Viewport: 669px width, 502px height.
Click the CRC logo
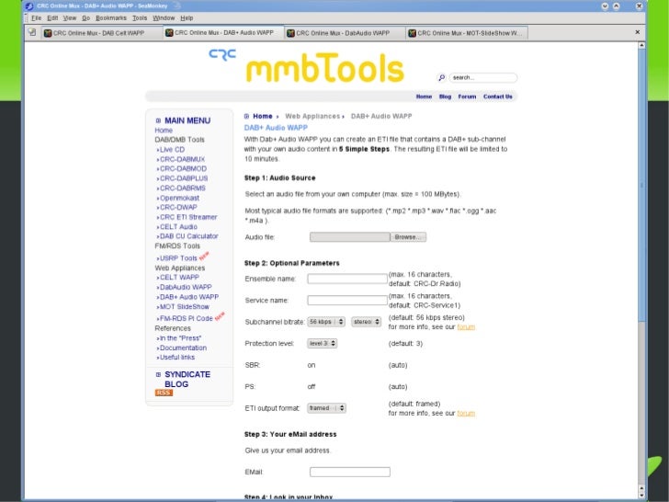click(222, 54)
